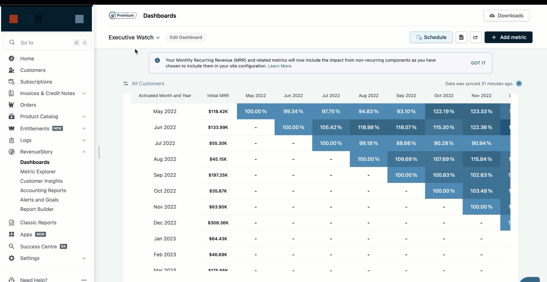
Task: Dismiss the notice with GOT IT
Action: click(x=478, y=63)
